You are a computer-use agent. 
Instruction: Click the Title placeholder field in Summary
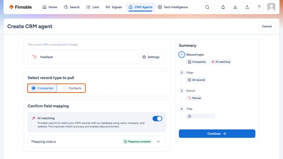201,116
